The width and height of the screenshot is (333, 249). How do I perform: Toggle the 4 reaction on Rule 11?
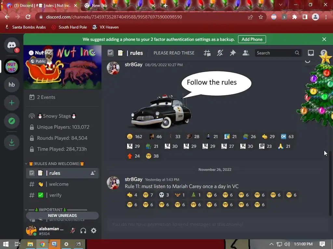[x=132, y=195]
